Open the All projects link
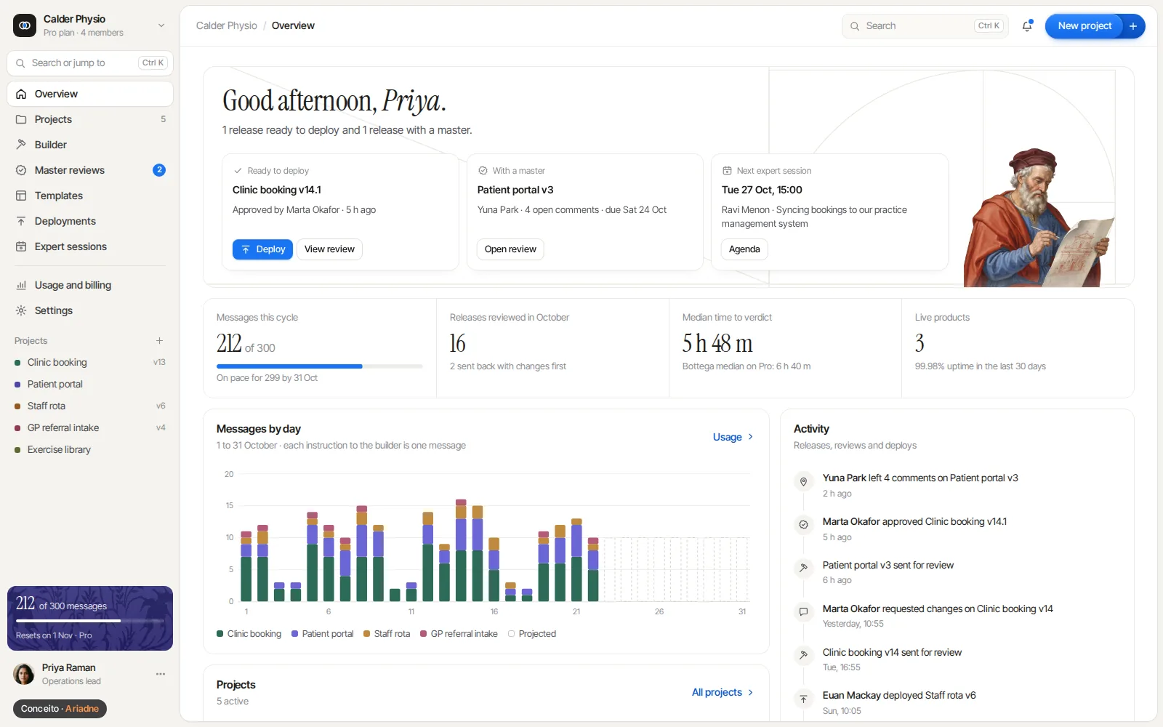1163x727 pixels. pyautogui.click(x=723, y=692)
